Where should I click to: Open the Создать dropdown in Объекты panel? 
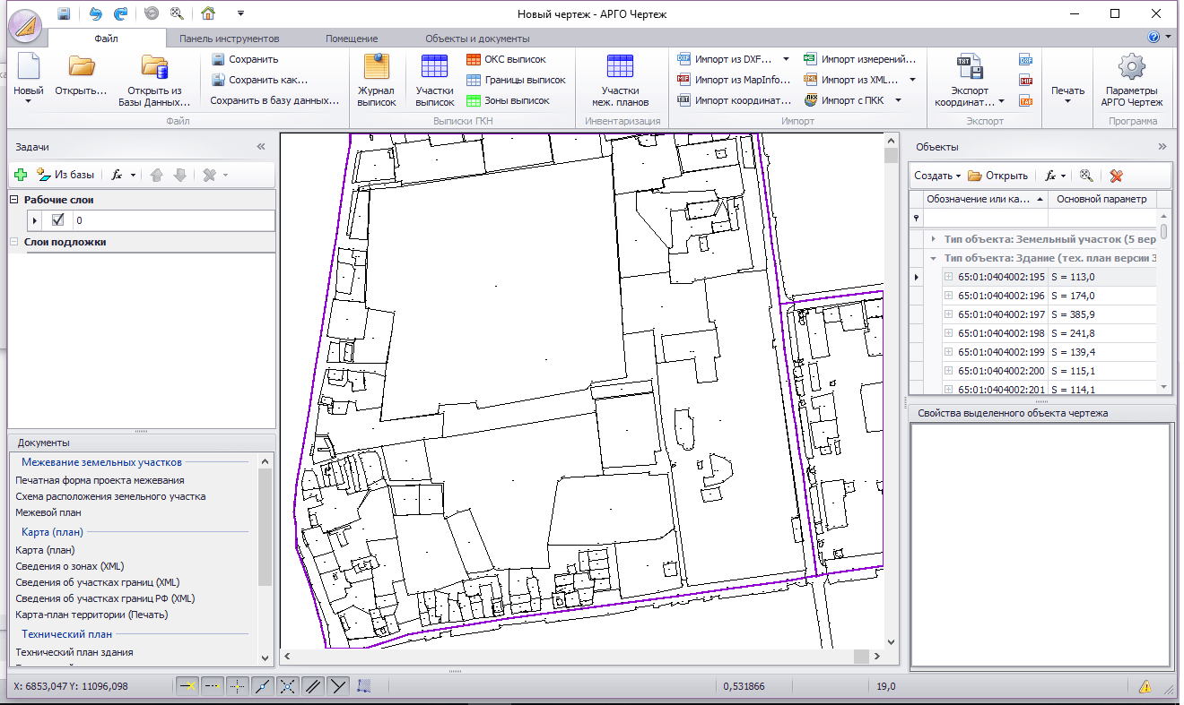pos(937,176)
